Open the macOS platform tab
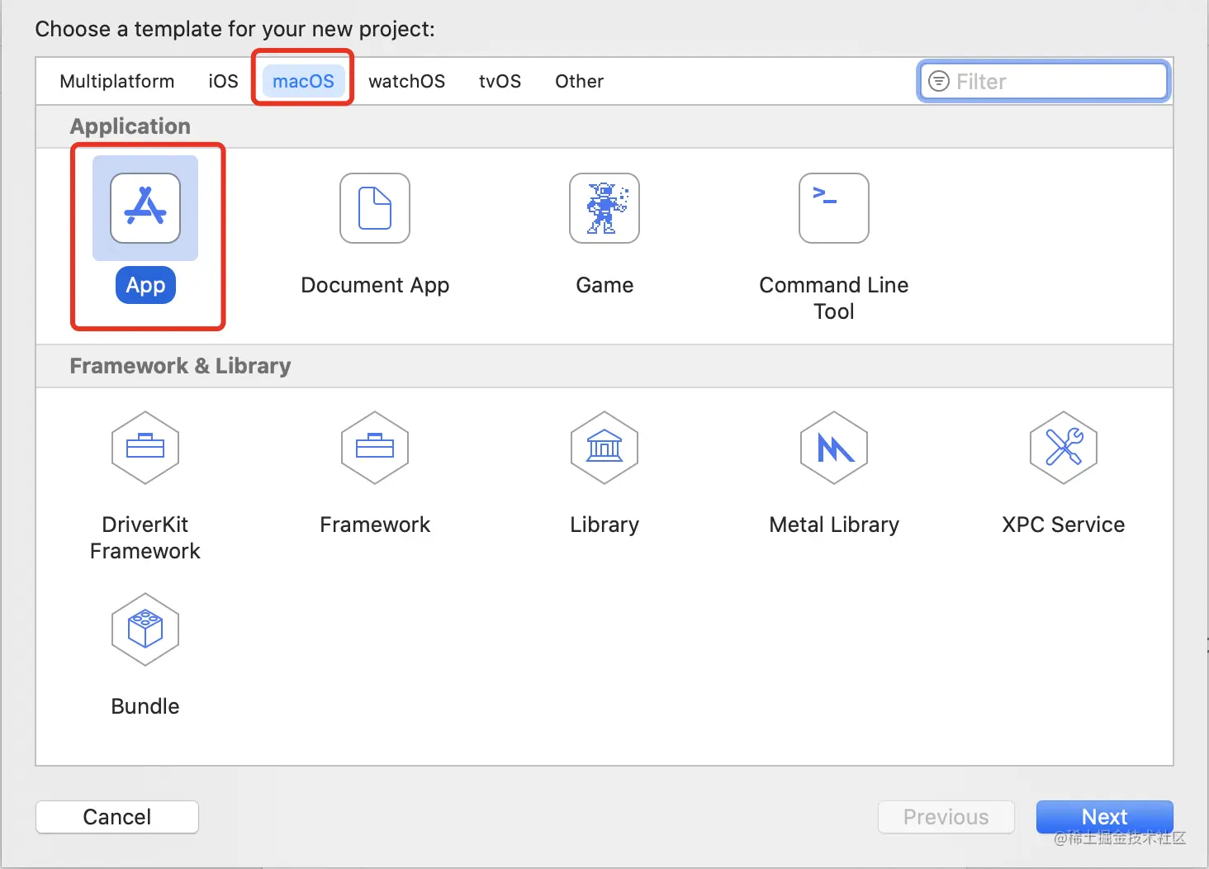The image size is (1209, 869). [304, 81]
